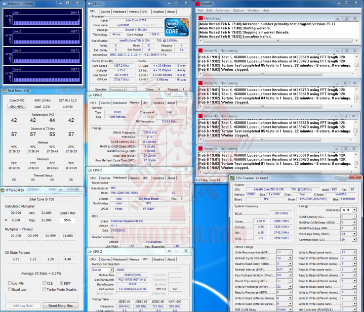Switch to CPU tab in CPU-Z Mainboard window
The height and width of the screenshot is (312, 364).
(93, 178)
